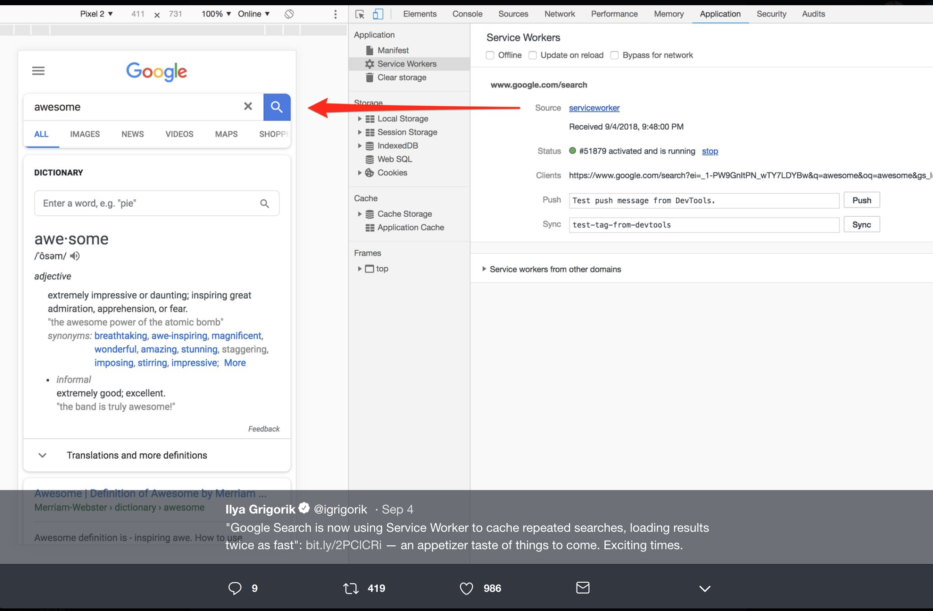Open the serviceworker source link
Viewport: 933px width, 611px height.
594,108
